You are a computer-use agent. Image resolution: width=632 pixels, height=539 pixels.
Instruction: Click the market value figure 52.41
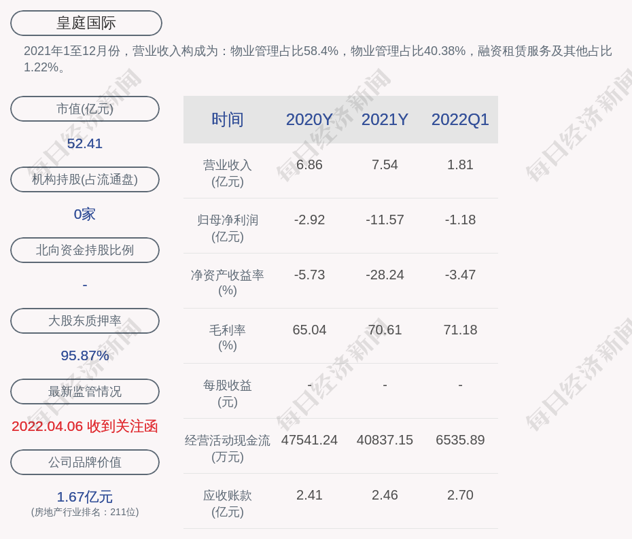[x=85, y=143]
